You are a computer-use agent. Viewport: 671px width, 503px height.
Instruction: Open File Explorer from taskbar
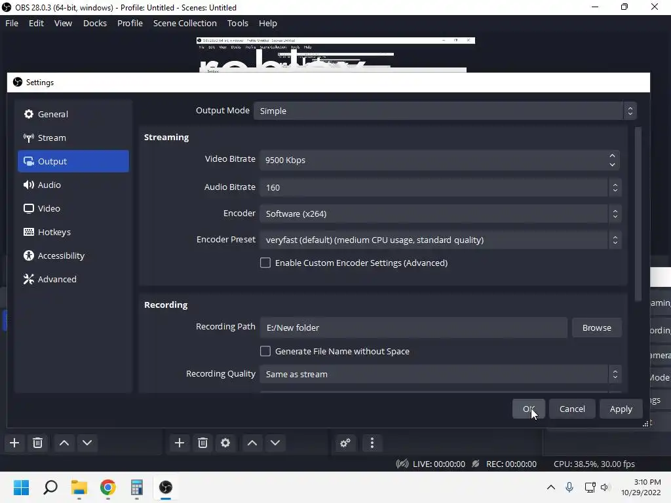[x=79, y=487]
